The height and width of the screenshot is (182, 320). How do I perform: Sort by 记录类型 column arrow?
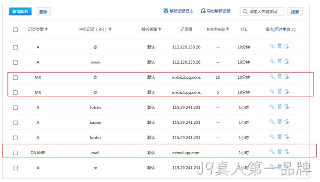[46, 29]
